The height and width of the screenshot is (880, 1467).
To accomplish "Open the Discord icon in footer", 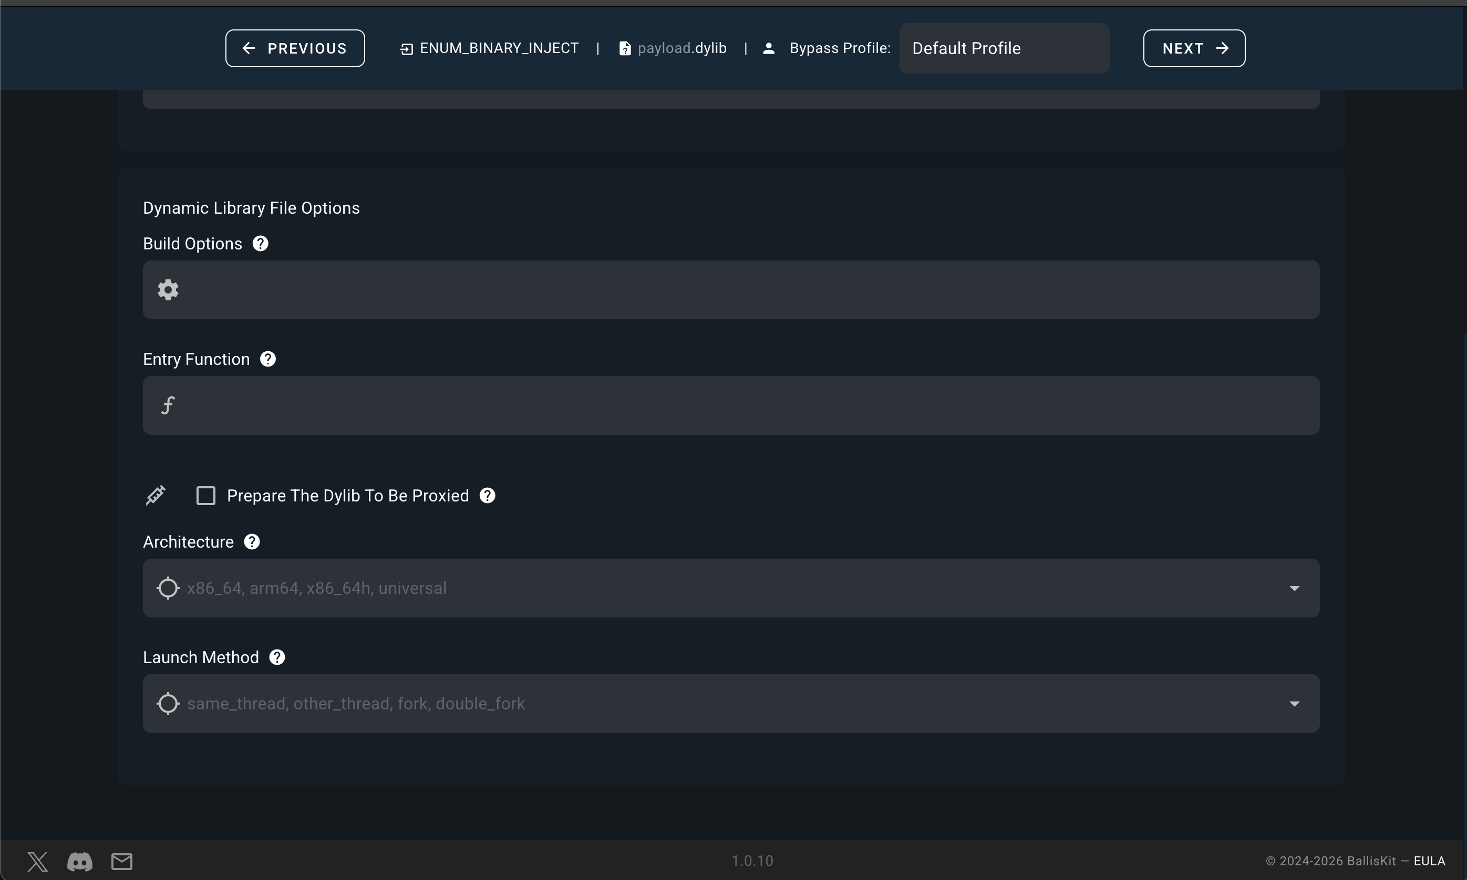I will [x=79, y=861].
